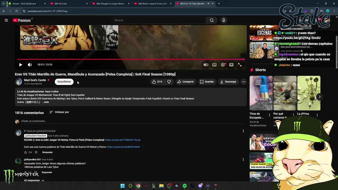Enter fullscreen mode
The image size is (338, 190).
tap(240, 65)
